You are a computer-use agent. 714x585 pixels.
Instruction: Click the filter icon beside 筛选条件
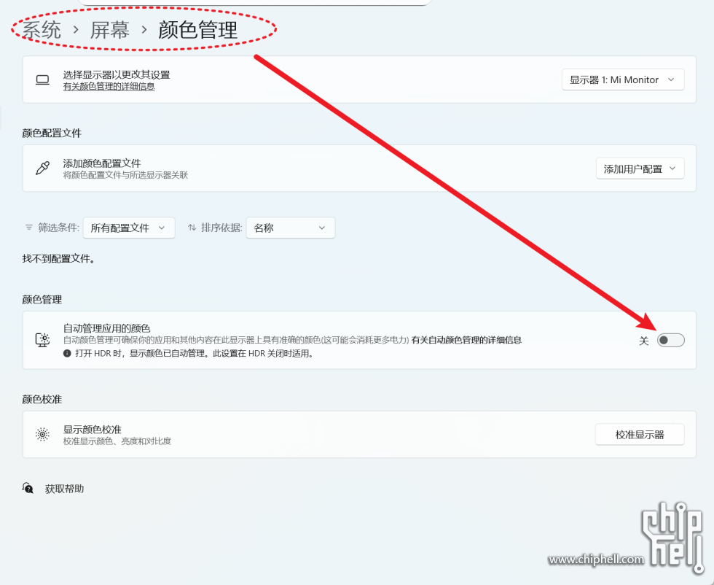coord(29,228)
